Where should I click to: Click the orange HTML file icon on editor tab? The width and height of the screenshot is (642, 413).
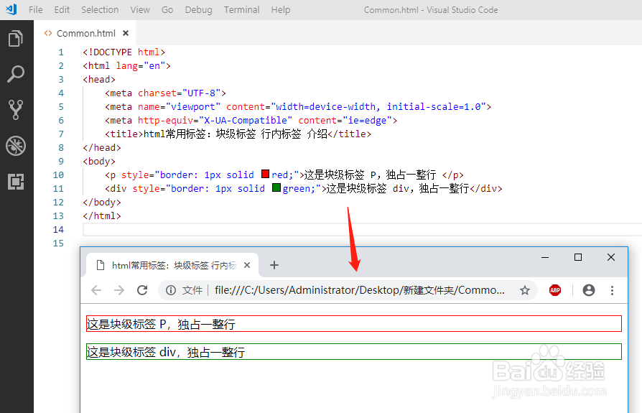48,33
